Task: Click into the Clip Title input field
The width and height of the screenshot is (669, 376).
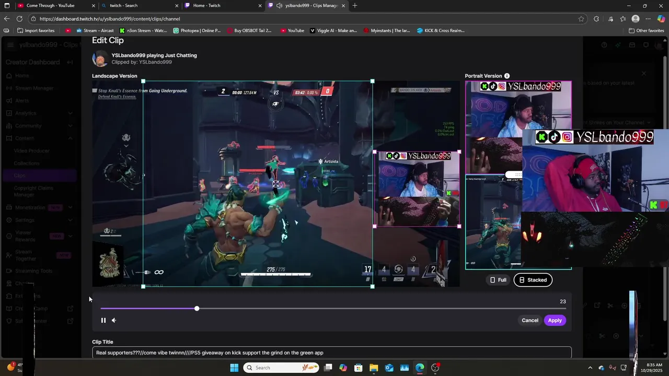Action: point(331,352)
